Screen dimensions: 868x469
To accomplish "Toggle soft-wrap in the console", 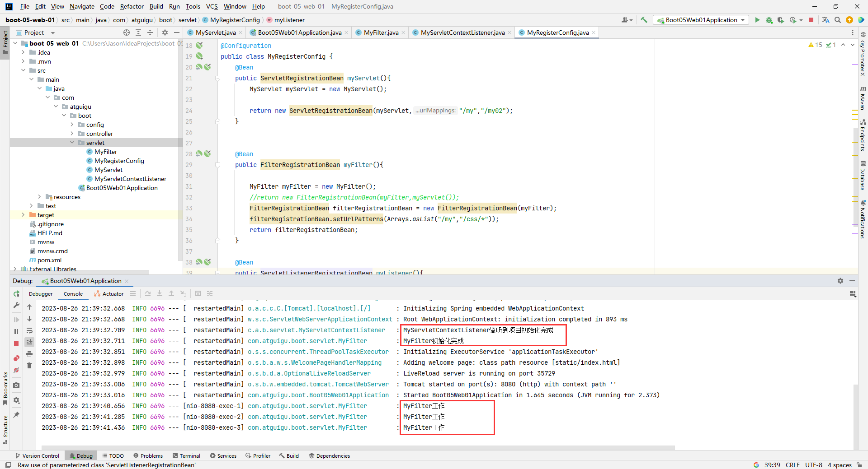I will 29,330.
